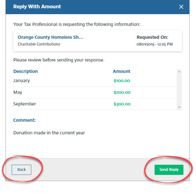The image size is (196, 193).
Task: Click the comment text about the donation
Action: [49, 133]
